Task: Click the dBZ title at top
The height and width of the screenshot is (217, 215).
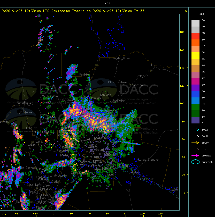Action: [x=108, y=4]
